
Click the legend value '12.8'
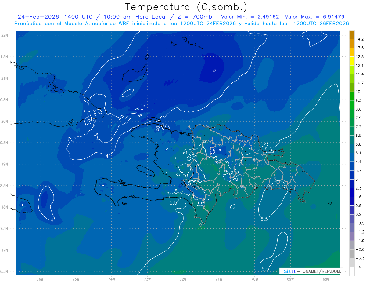(x=360, y=56)
